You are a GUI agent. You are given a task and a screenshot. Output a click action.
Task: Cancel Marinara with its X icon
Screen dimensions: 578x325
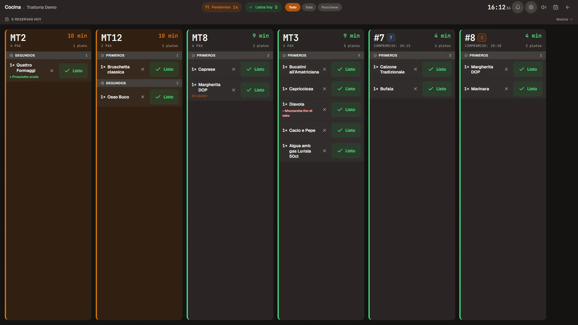506,89
